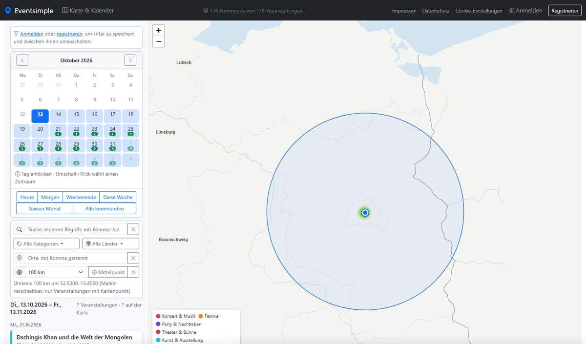Open the 100 km radius dropdown
This screenshot has width=586, height=344.
click(x=56, y=272)
